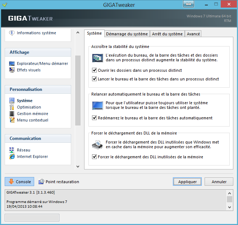Open Optimisation settings
This screenshot has width=238, height=225.
(x=29, y=107)
